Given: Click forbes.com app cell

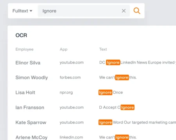Looking at the screenshot, I should point(70,77).
